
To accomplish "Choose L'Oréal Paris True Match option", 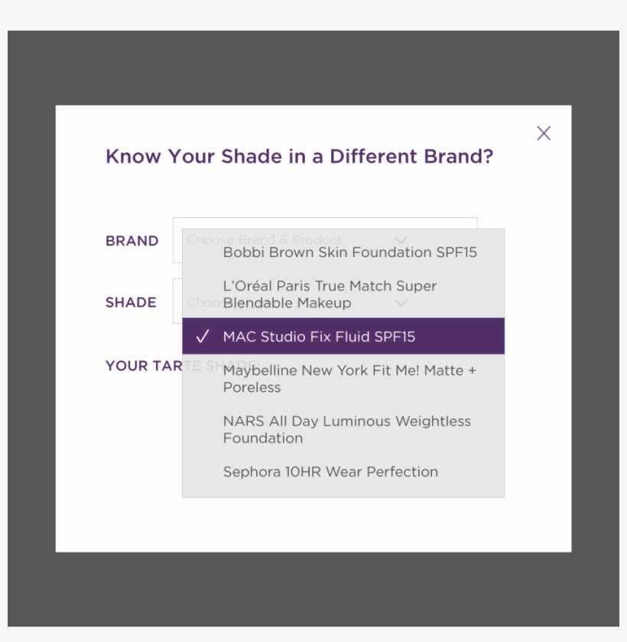I will 343,294.
